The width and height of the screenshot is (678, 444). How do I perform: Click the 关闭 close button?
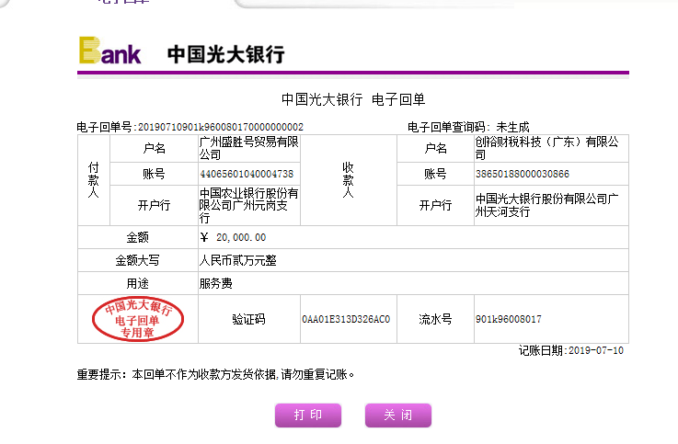398,416
